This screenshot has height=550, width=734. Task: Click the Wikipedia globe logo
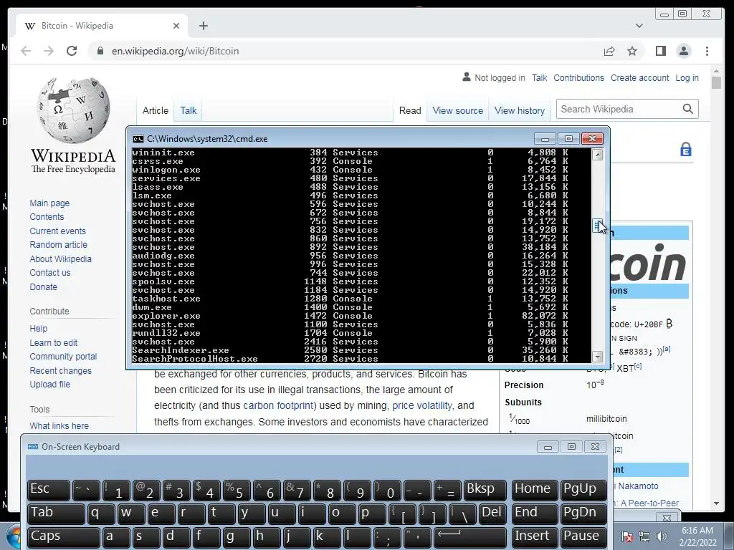pyautogui.click(x=73, y=110)
